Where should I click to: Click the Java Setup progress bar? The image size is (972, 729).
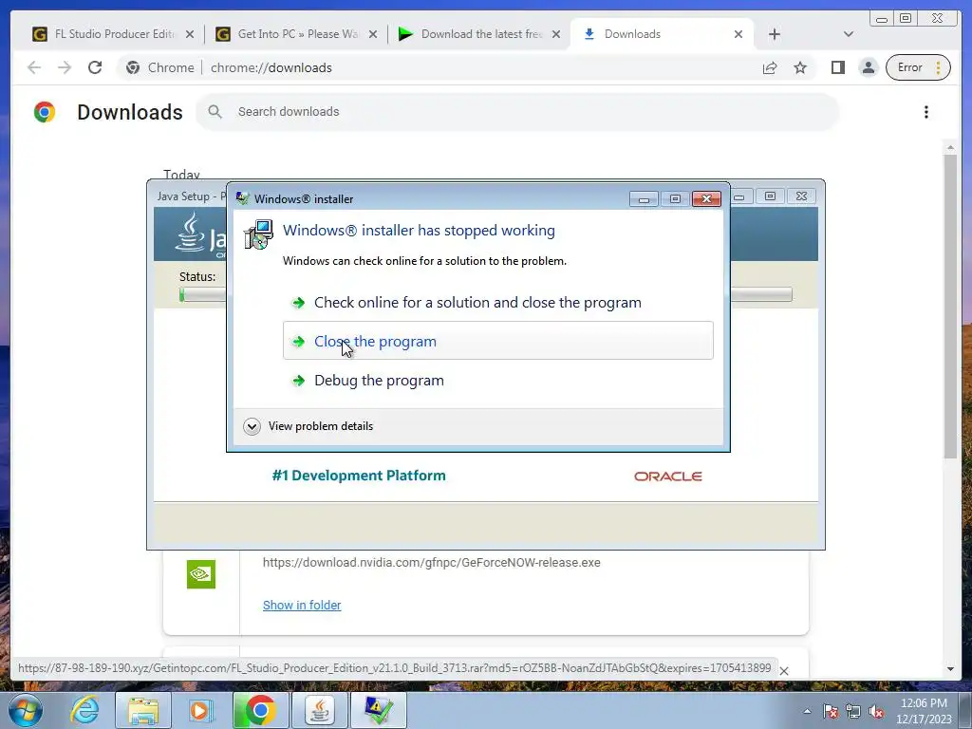coord(485,294)
